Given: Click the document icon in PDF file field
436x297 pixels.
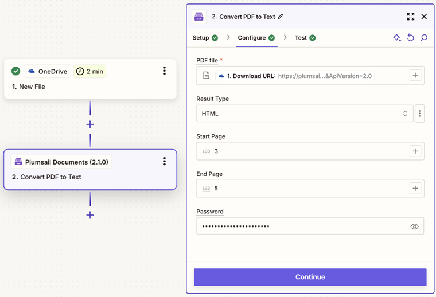Looking at the screenshot, I should pos(206,75).
